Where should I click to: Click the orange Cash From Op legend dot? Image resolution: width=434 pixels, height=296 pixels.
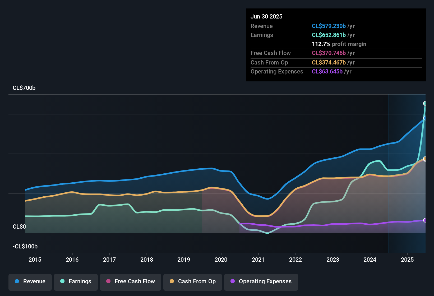pyautogui.click(x=172, y=282)
